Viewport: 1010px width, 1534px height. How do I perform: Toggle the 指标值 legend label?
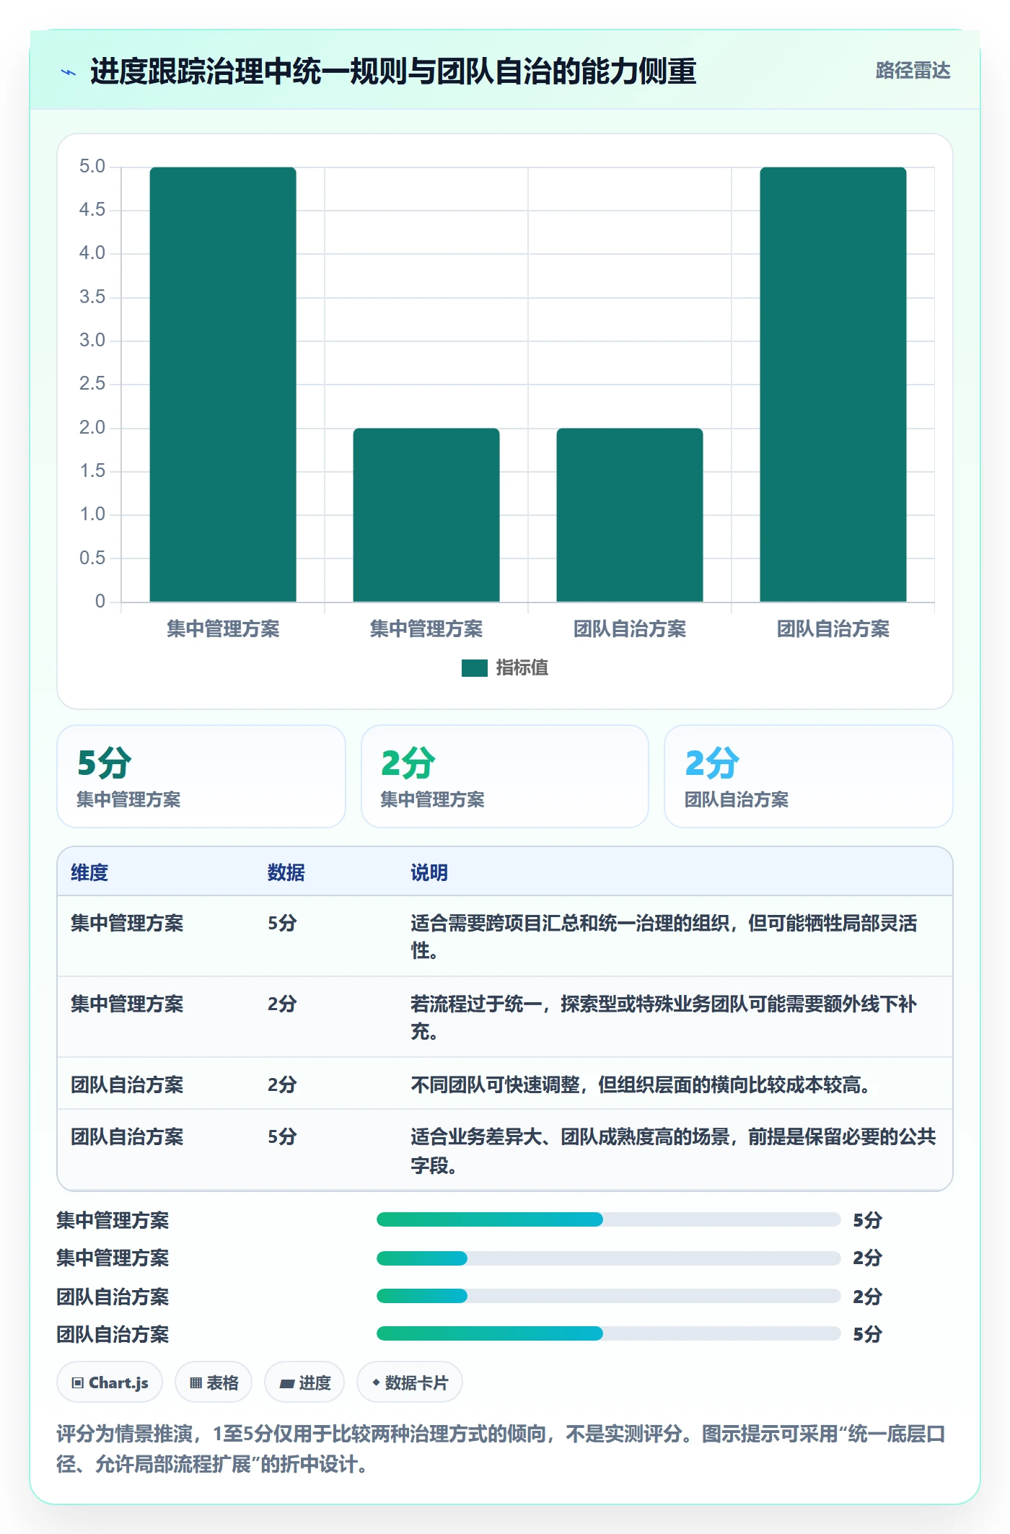(522, 668)
